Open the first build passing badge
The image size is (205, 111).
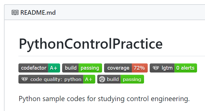point(82,68)
